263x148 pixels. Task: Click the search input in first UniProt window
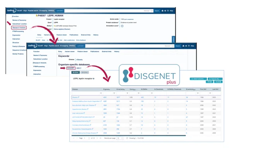point(109,11)
